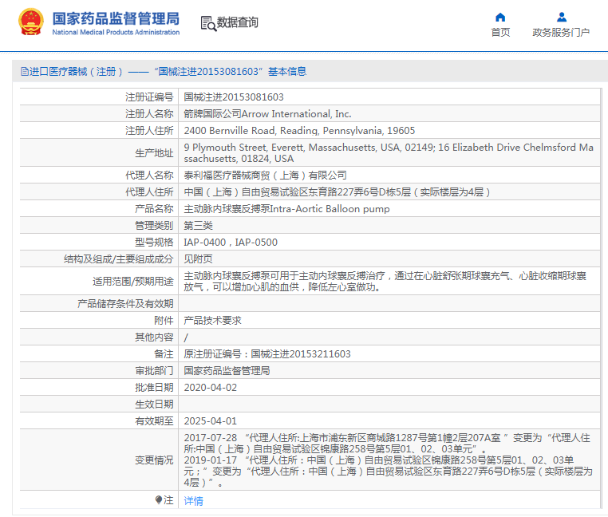Click the 批准日期 row label

[x=154, y=388]
